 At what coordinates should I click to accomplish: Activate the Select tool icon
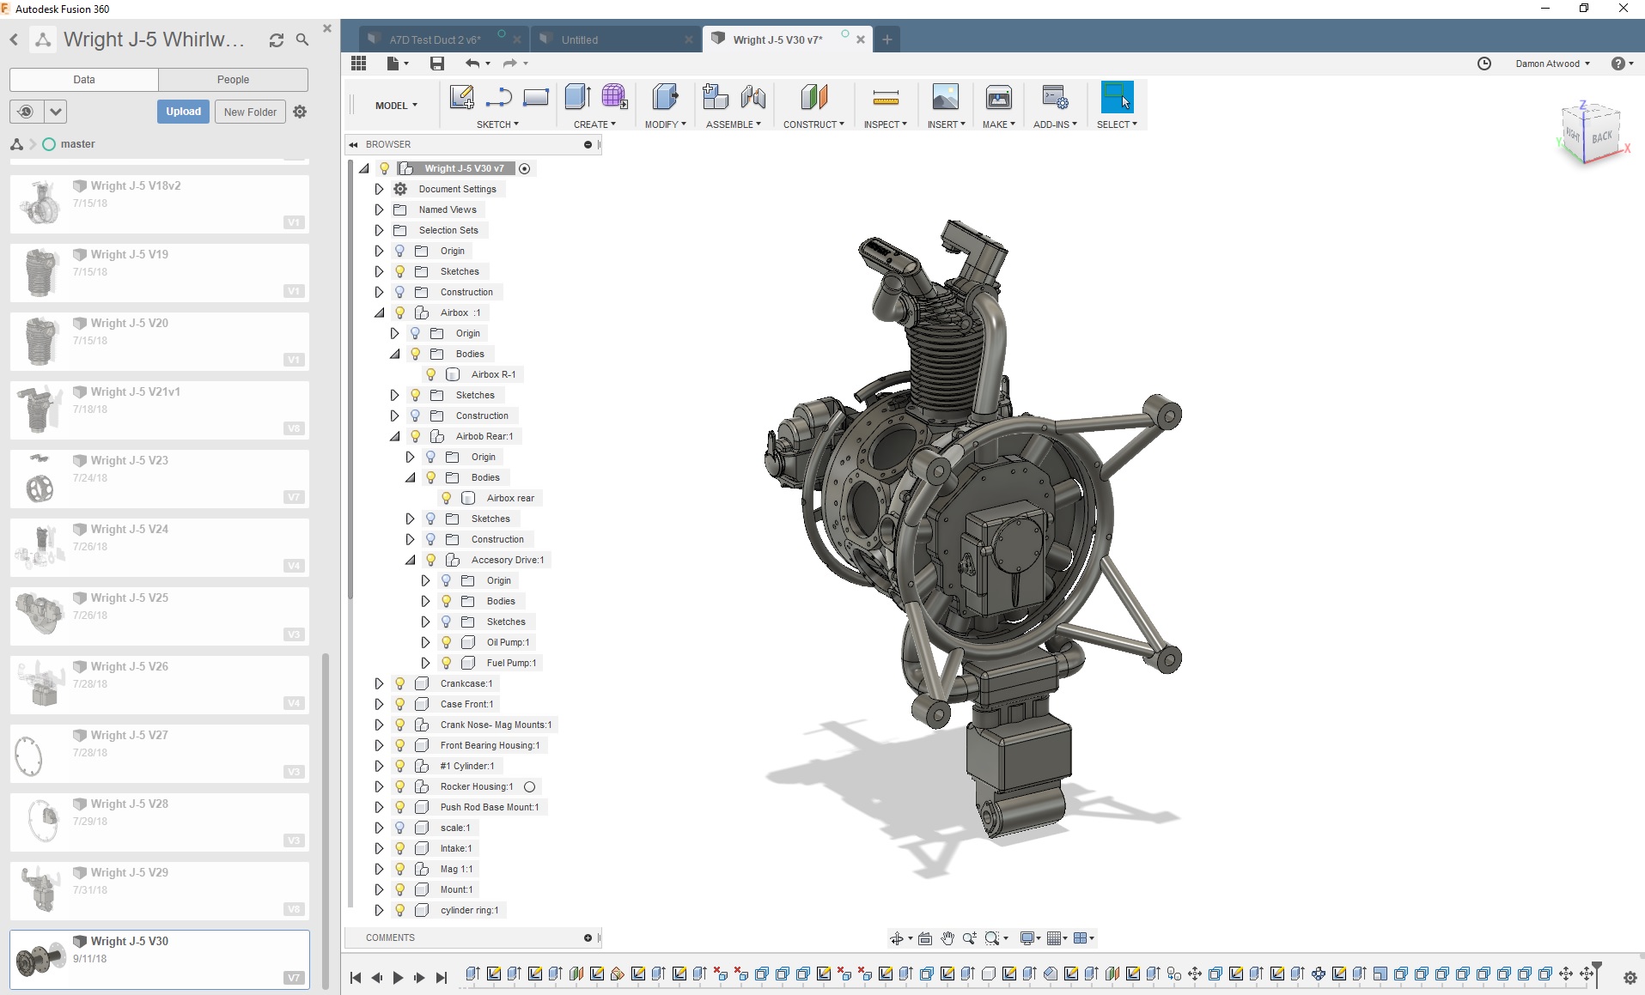click(x=1117, y=97)
